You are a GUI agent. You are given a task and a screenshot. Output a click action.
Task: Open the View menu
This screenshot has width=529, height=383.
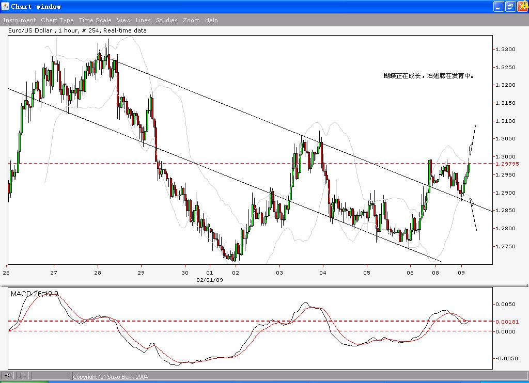[x=124, y=20]
